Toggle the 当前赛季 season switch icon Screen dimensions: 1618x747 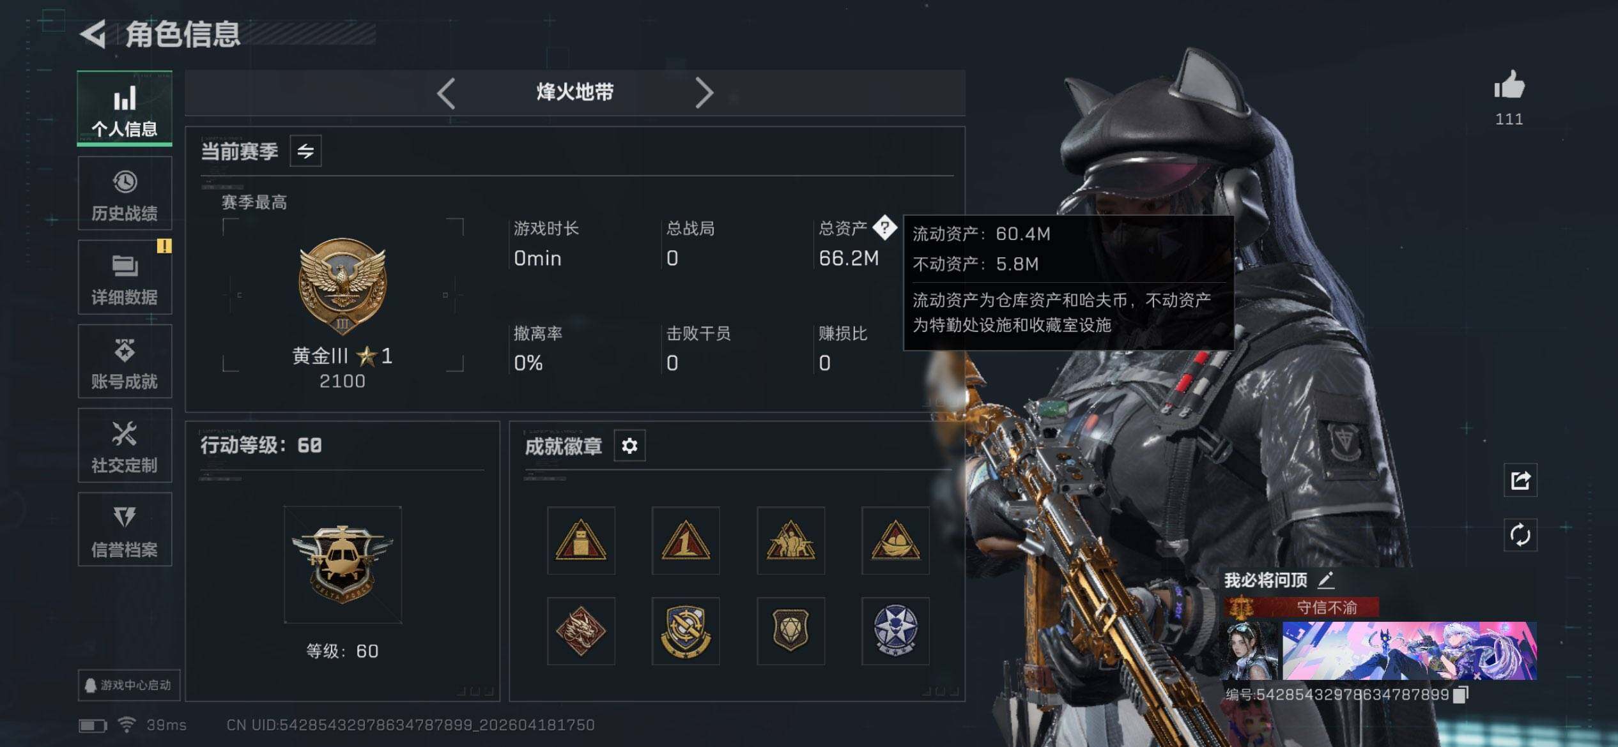tap(305, 151)
